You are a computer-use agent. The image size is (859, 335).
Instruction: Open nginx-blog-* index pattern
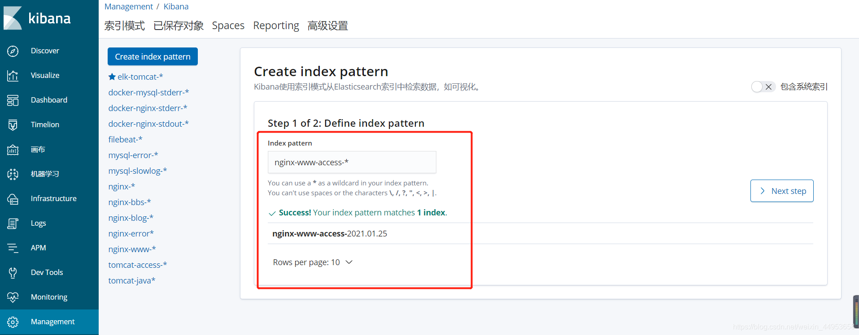click(131, 218)
